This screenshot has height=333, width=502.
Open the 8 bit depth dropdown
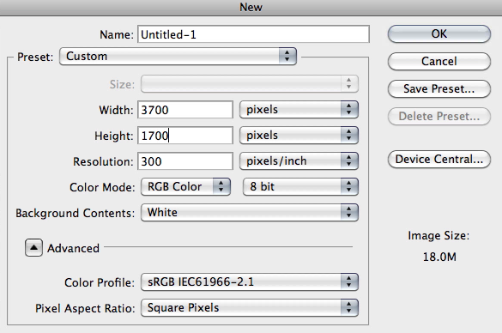tap(300, 187)
